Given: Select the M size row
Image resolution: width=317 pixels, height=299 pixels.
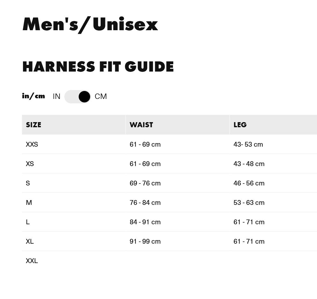Looking at the screenshot, I should point(29,202).
